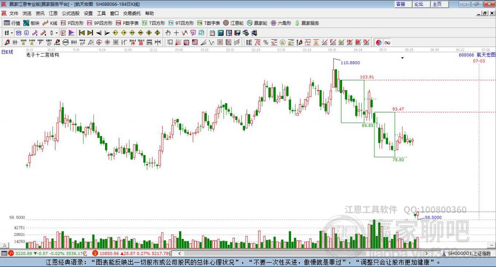Click the horizontal scrollbar right arrow
The image size is (496, 267).
(x=426, y=253)
